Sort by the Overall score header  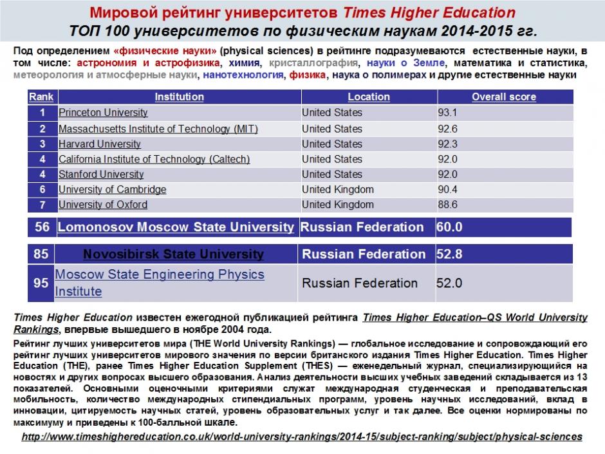click(x=504, y=97)
